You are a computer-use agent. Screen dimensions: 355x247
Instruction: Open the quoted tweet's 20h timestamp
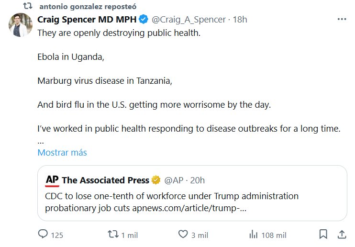(197, 180)
